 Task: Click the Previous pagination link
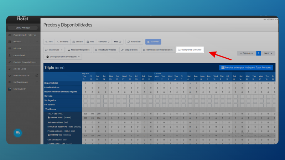coord(246,53)
